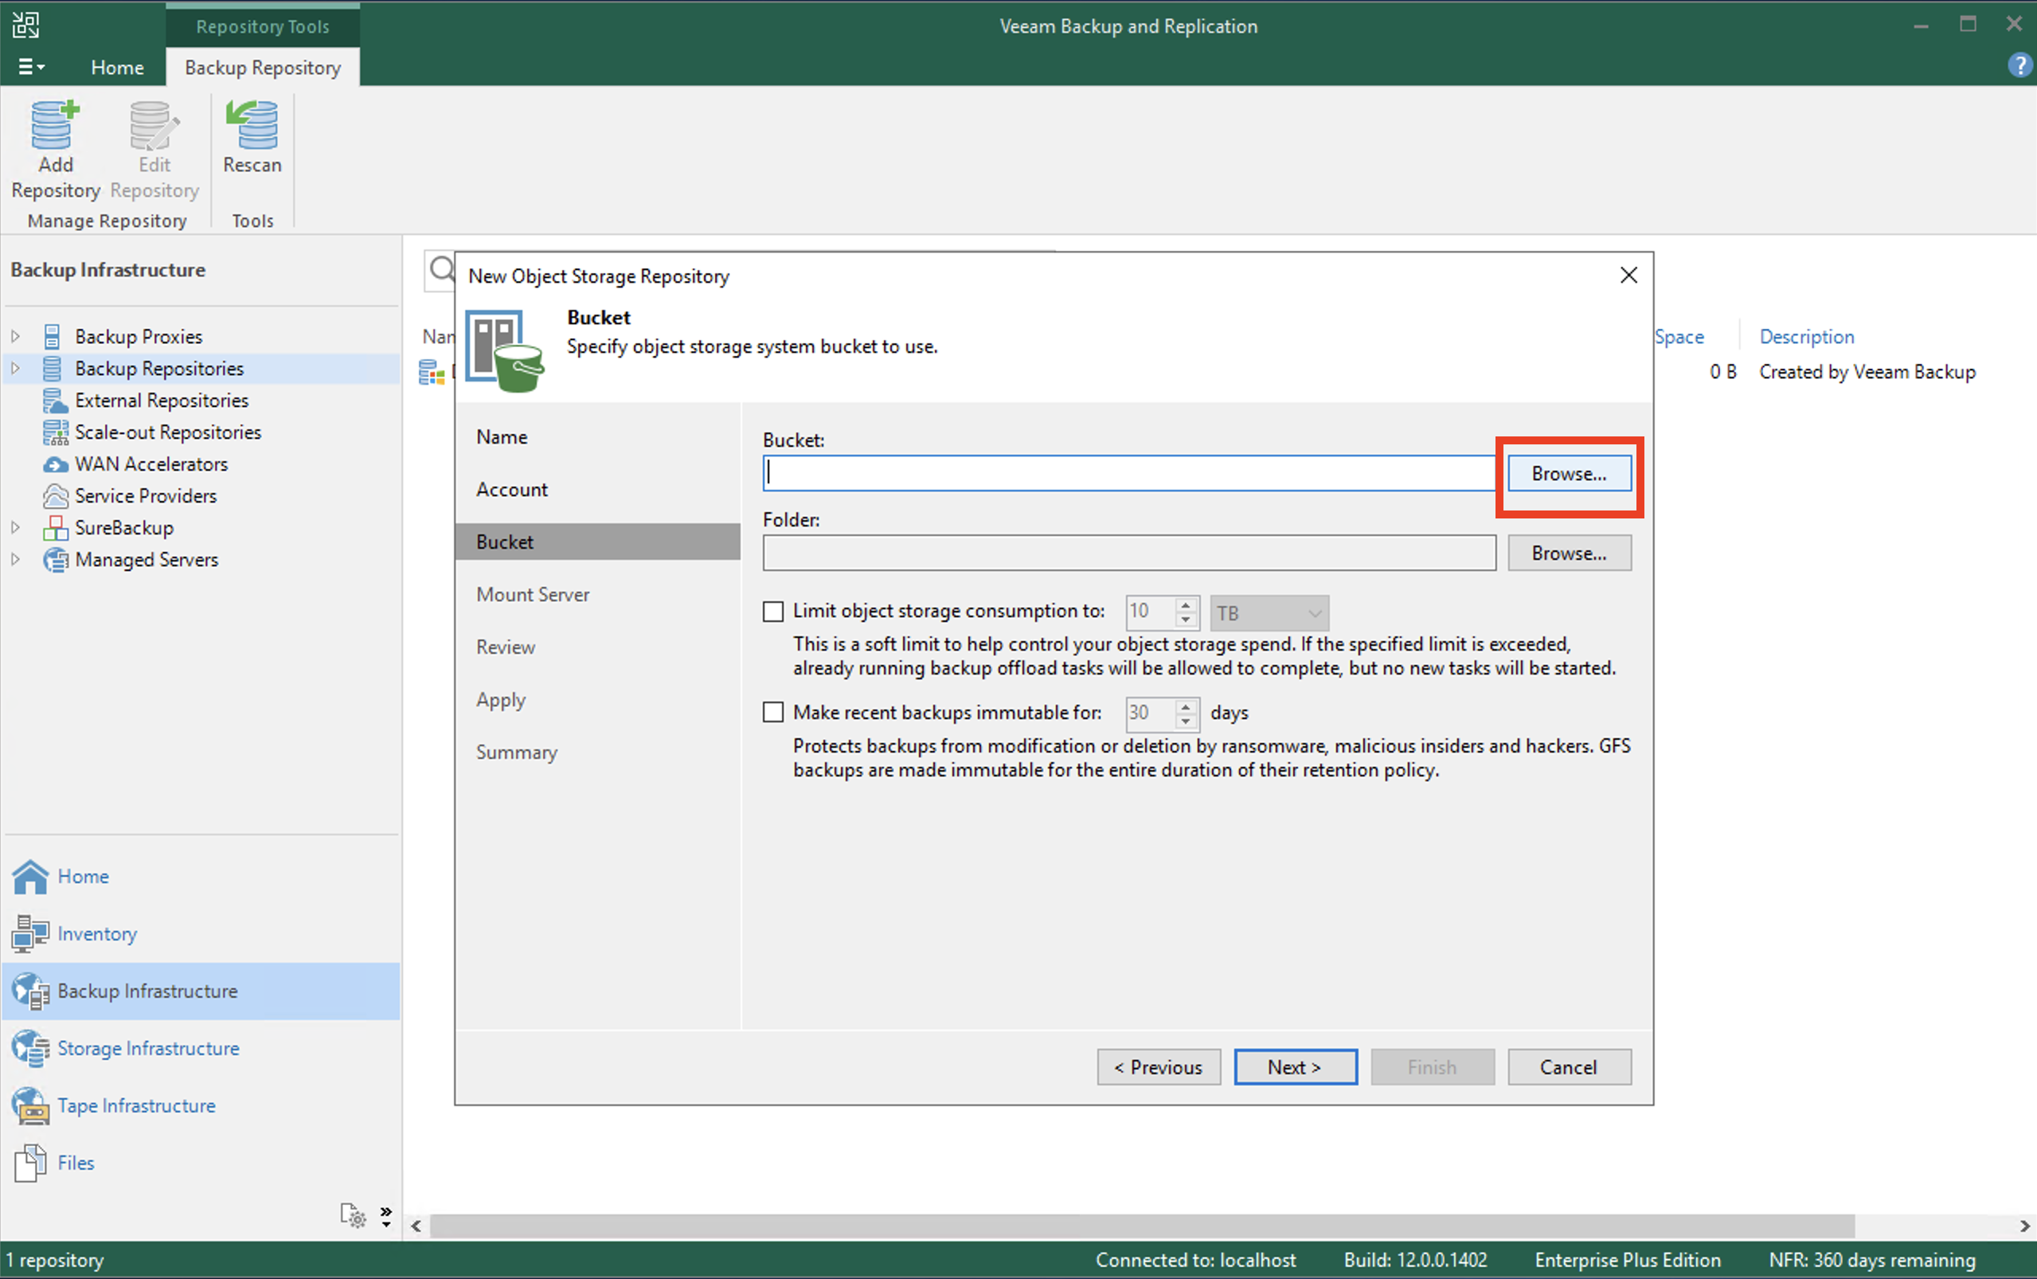Switch to the Home ribbon tab
This screenshot has height=1279, width=2037.
pyautogui.click(x=117, y=68)
